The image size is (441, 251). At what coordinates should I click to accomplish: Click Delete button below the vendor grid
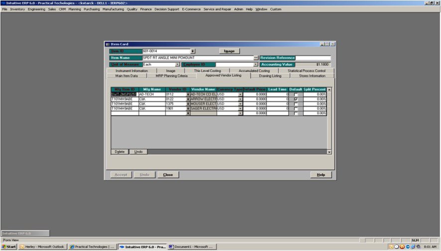pos(119,152)
